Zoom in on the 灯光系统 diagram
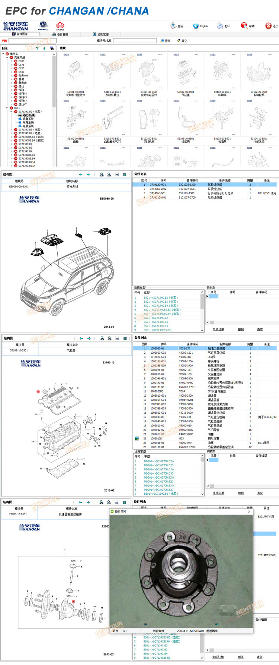 coord(102,174)
